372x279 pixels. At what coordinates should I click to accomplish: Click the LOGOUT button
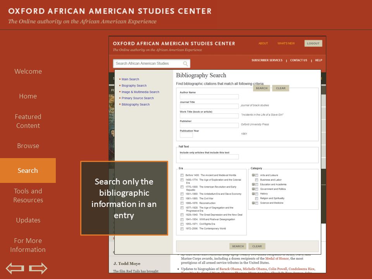pyautogui.click(x=313, y=43)
